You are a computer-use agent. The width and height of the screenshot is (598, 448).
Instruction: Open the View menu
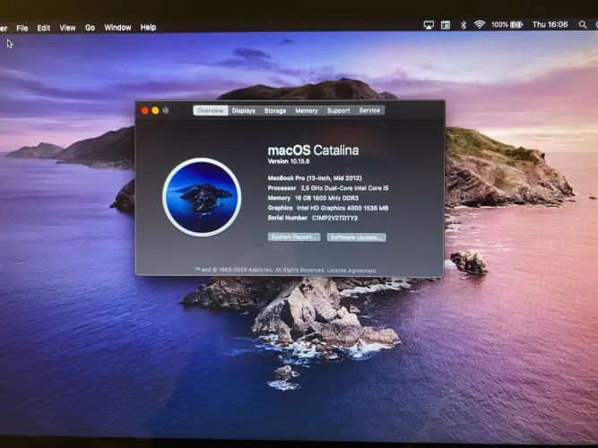tap(67, 28)
